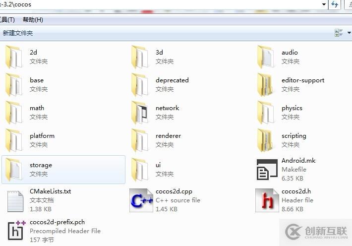Select the base folder icon

[x=14, y=84]
